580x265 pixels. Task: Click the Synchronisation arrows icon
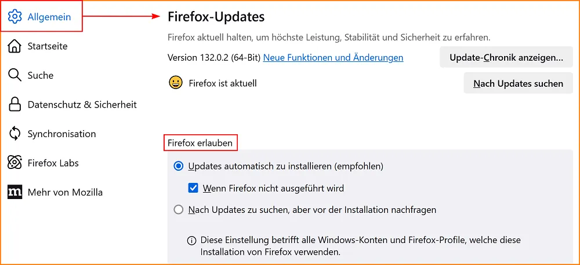15,134
